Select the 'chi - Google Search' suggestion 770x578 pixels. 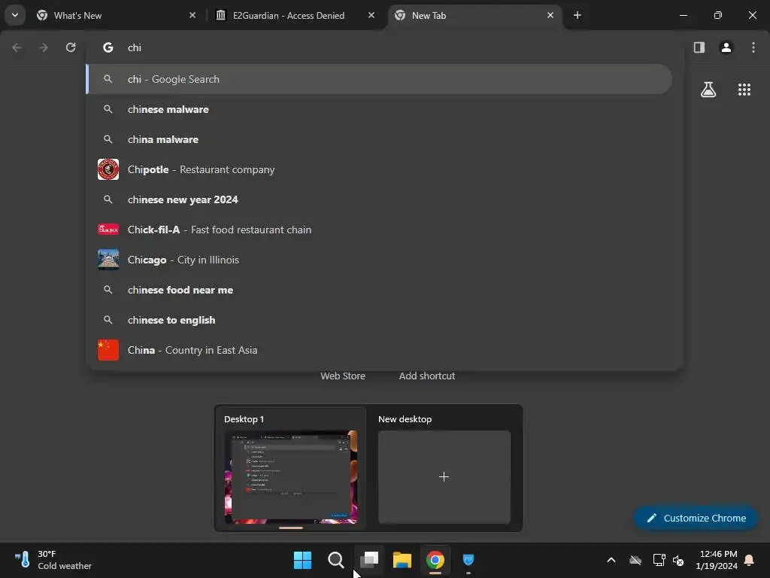[379, 79]
